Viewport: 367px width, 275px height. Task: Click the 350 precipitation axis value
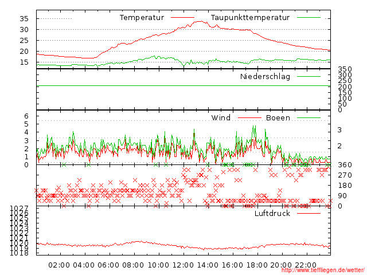pyautogui.click(x=345, y=69)
